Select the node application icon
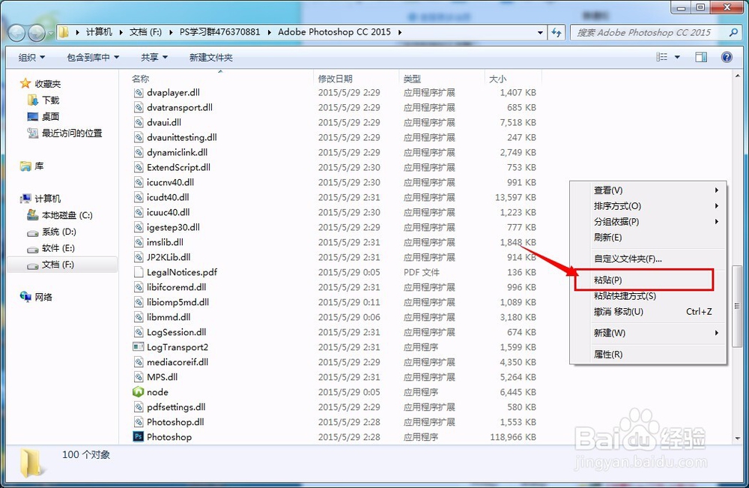 coord(138,392)
